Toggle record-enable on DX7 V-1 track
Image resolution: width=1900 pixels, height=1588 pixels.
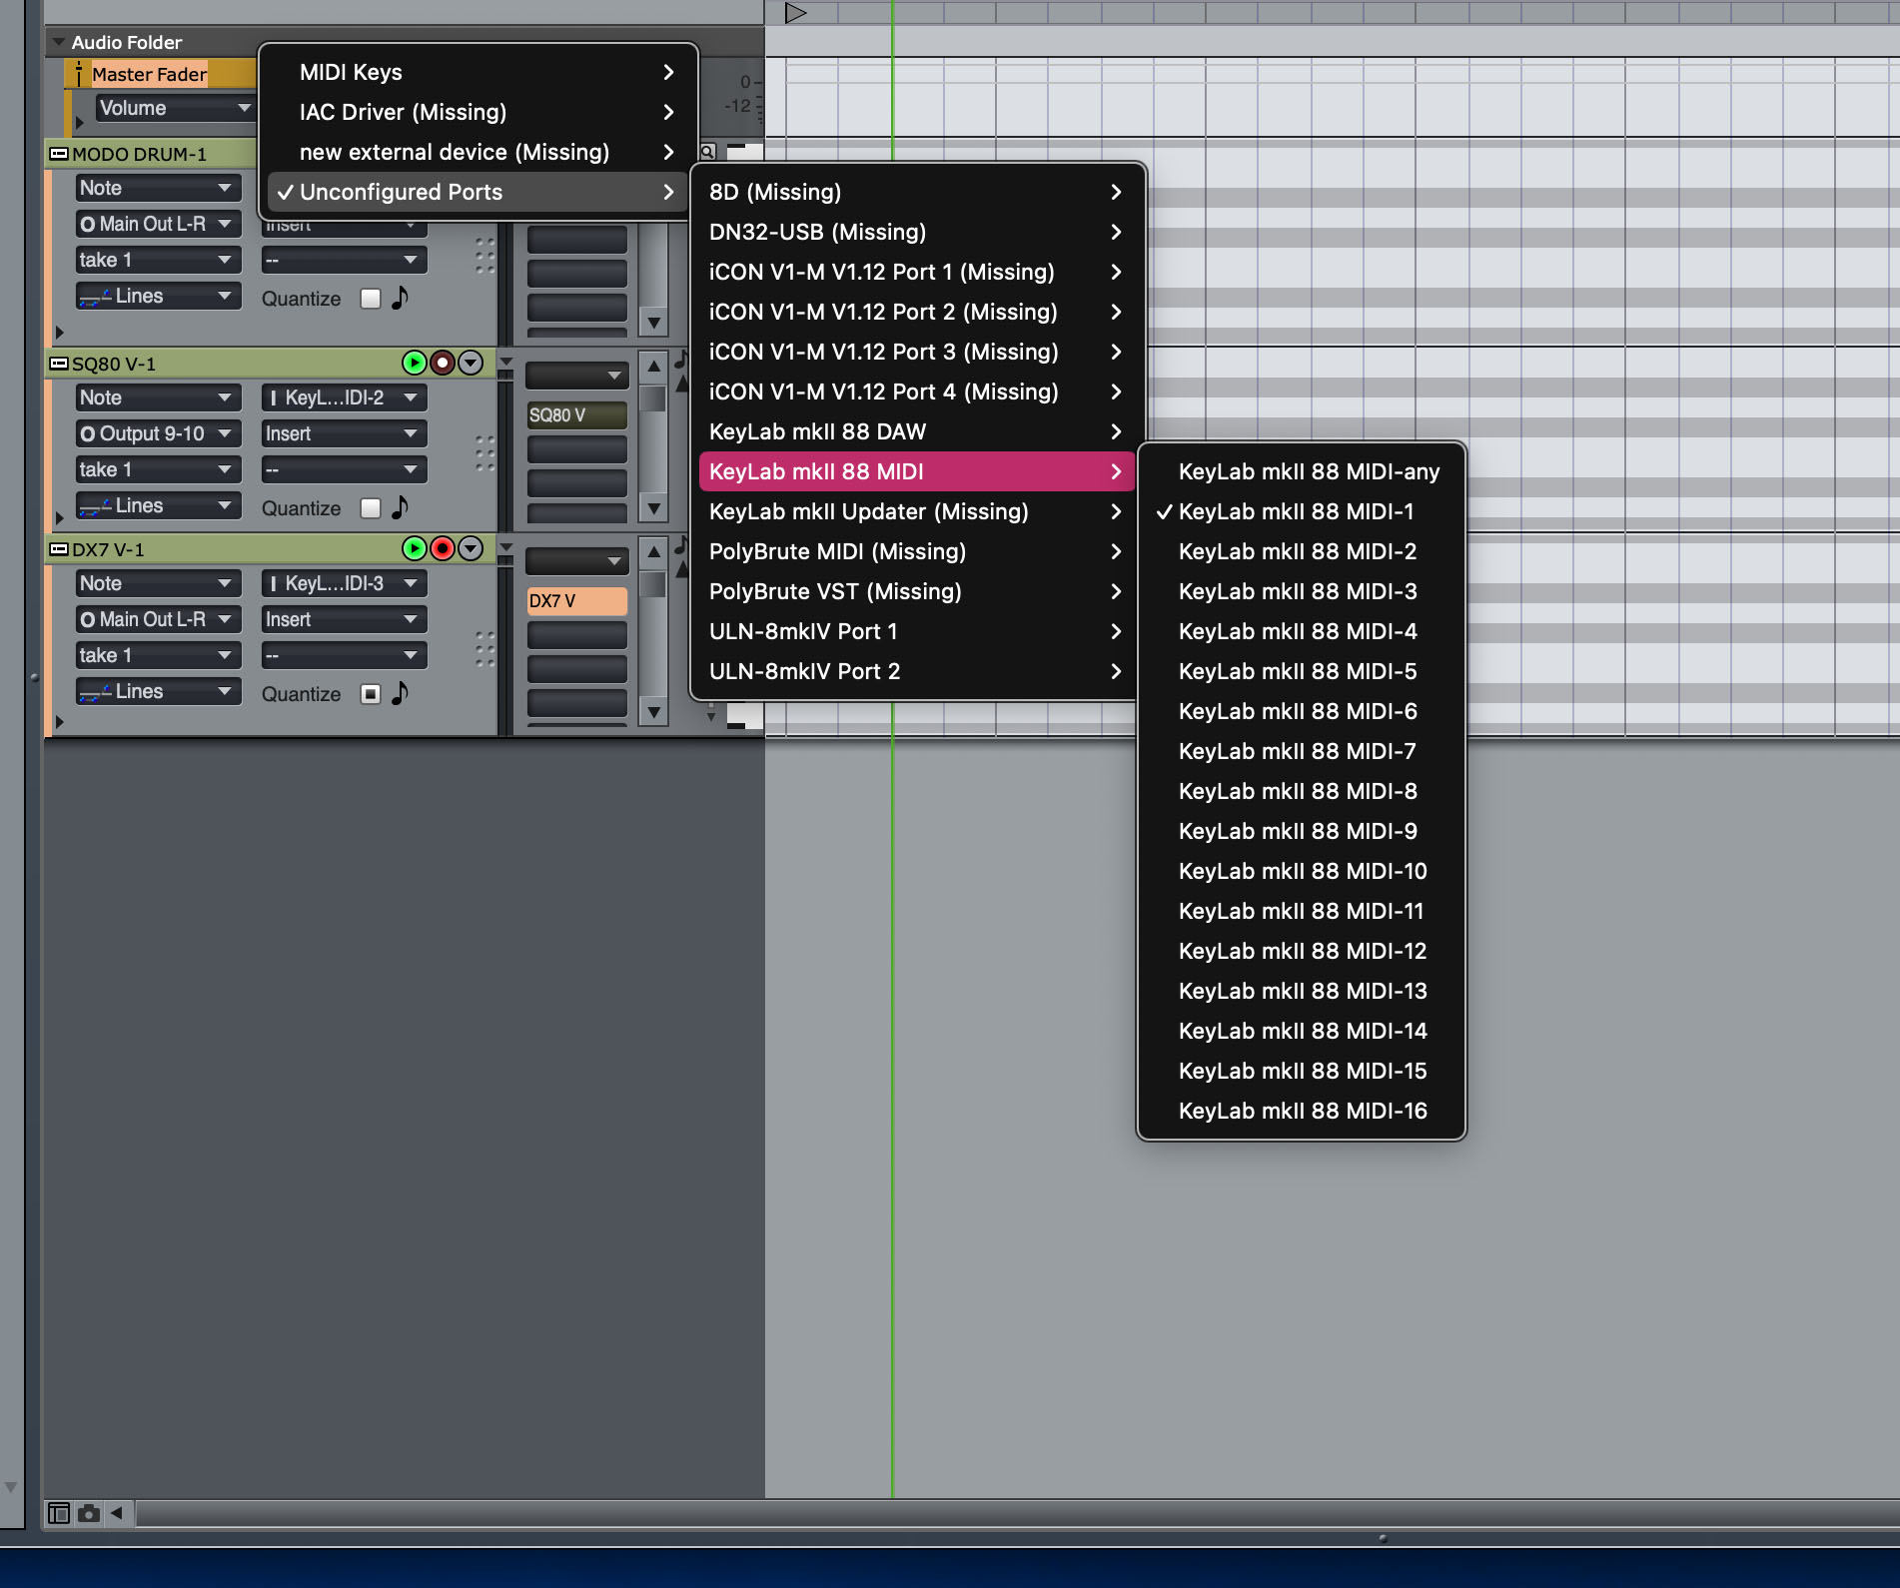coord(442,548)
